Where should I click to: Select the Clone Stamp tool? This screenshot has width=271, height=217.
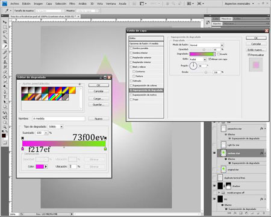tap(4, 62)
